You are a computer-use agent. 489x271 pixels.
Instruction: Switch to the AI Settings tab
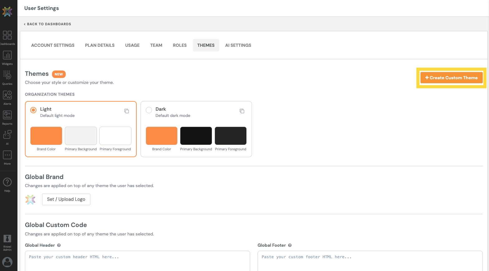pyautogui.click(x=238, y=45)
